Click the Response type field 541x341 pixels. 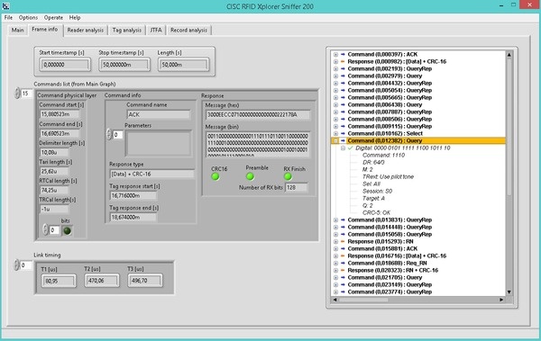151,175
